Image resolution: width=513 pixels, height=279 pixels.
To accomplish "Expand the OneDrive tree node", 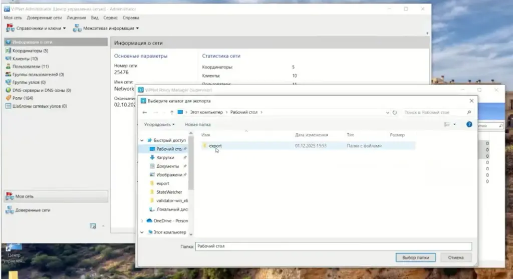I will point(142,221).
